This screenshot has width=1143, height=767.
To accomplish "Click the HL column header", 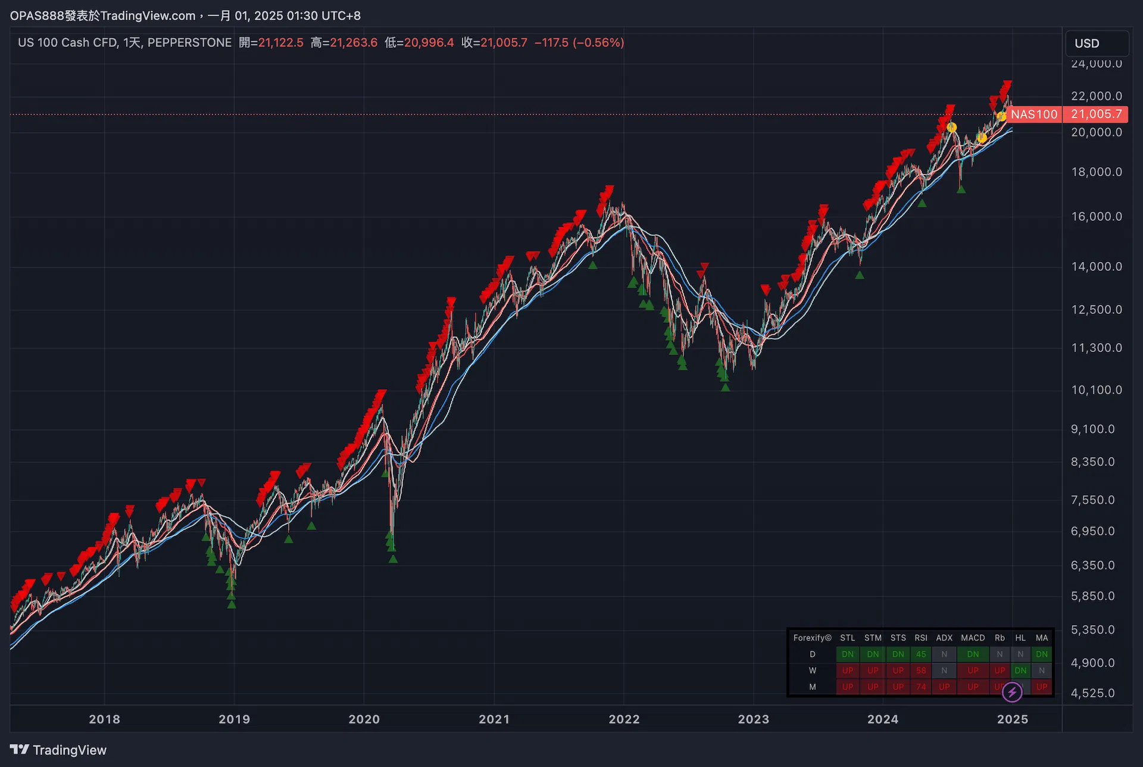I will pyautogui.click(x=1020, y=638).
